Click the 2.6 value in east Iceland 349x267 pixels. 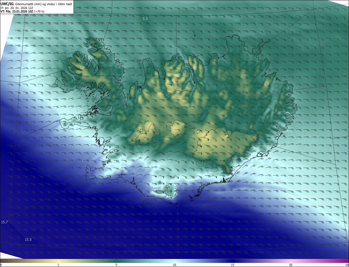(x=266, y=84)
